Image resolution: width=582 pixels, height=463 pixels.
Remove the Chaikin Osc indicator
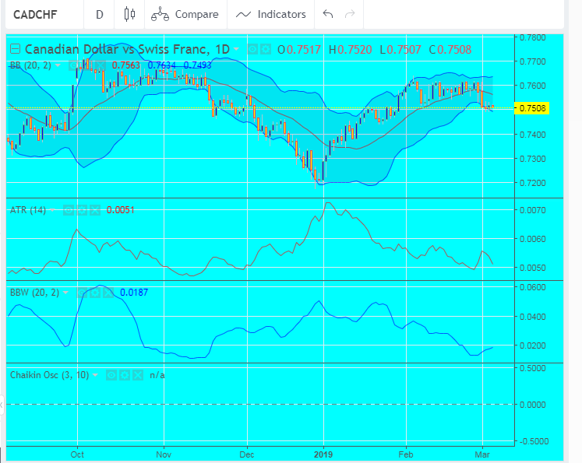coord(137,375)
